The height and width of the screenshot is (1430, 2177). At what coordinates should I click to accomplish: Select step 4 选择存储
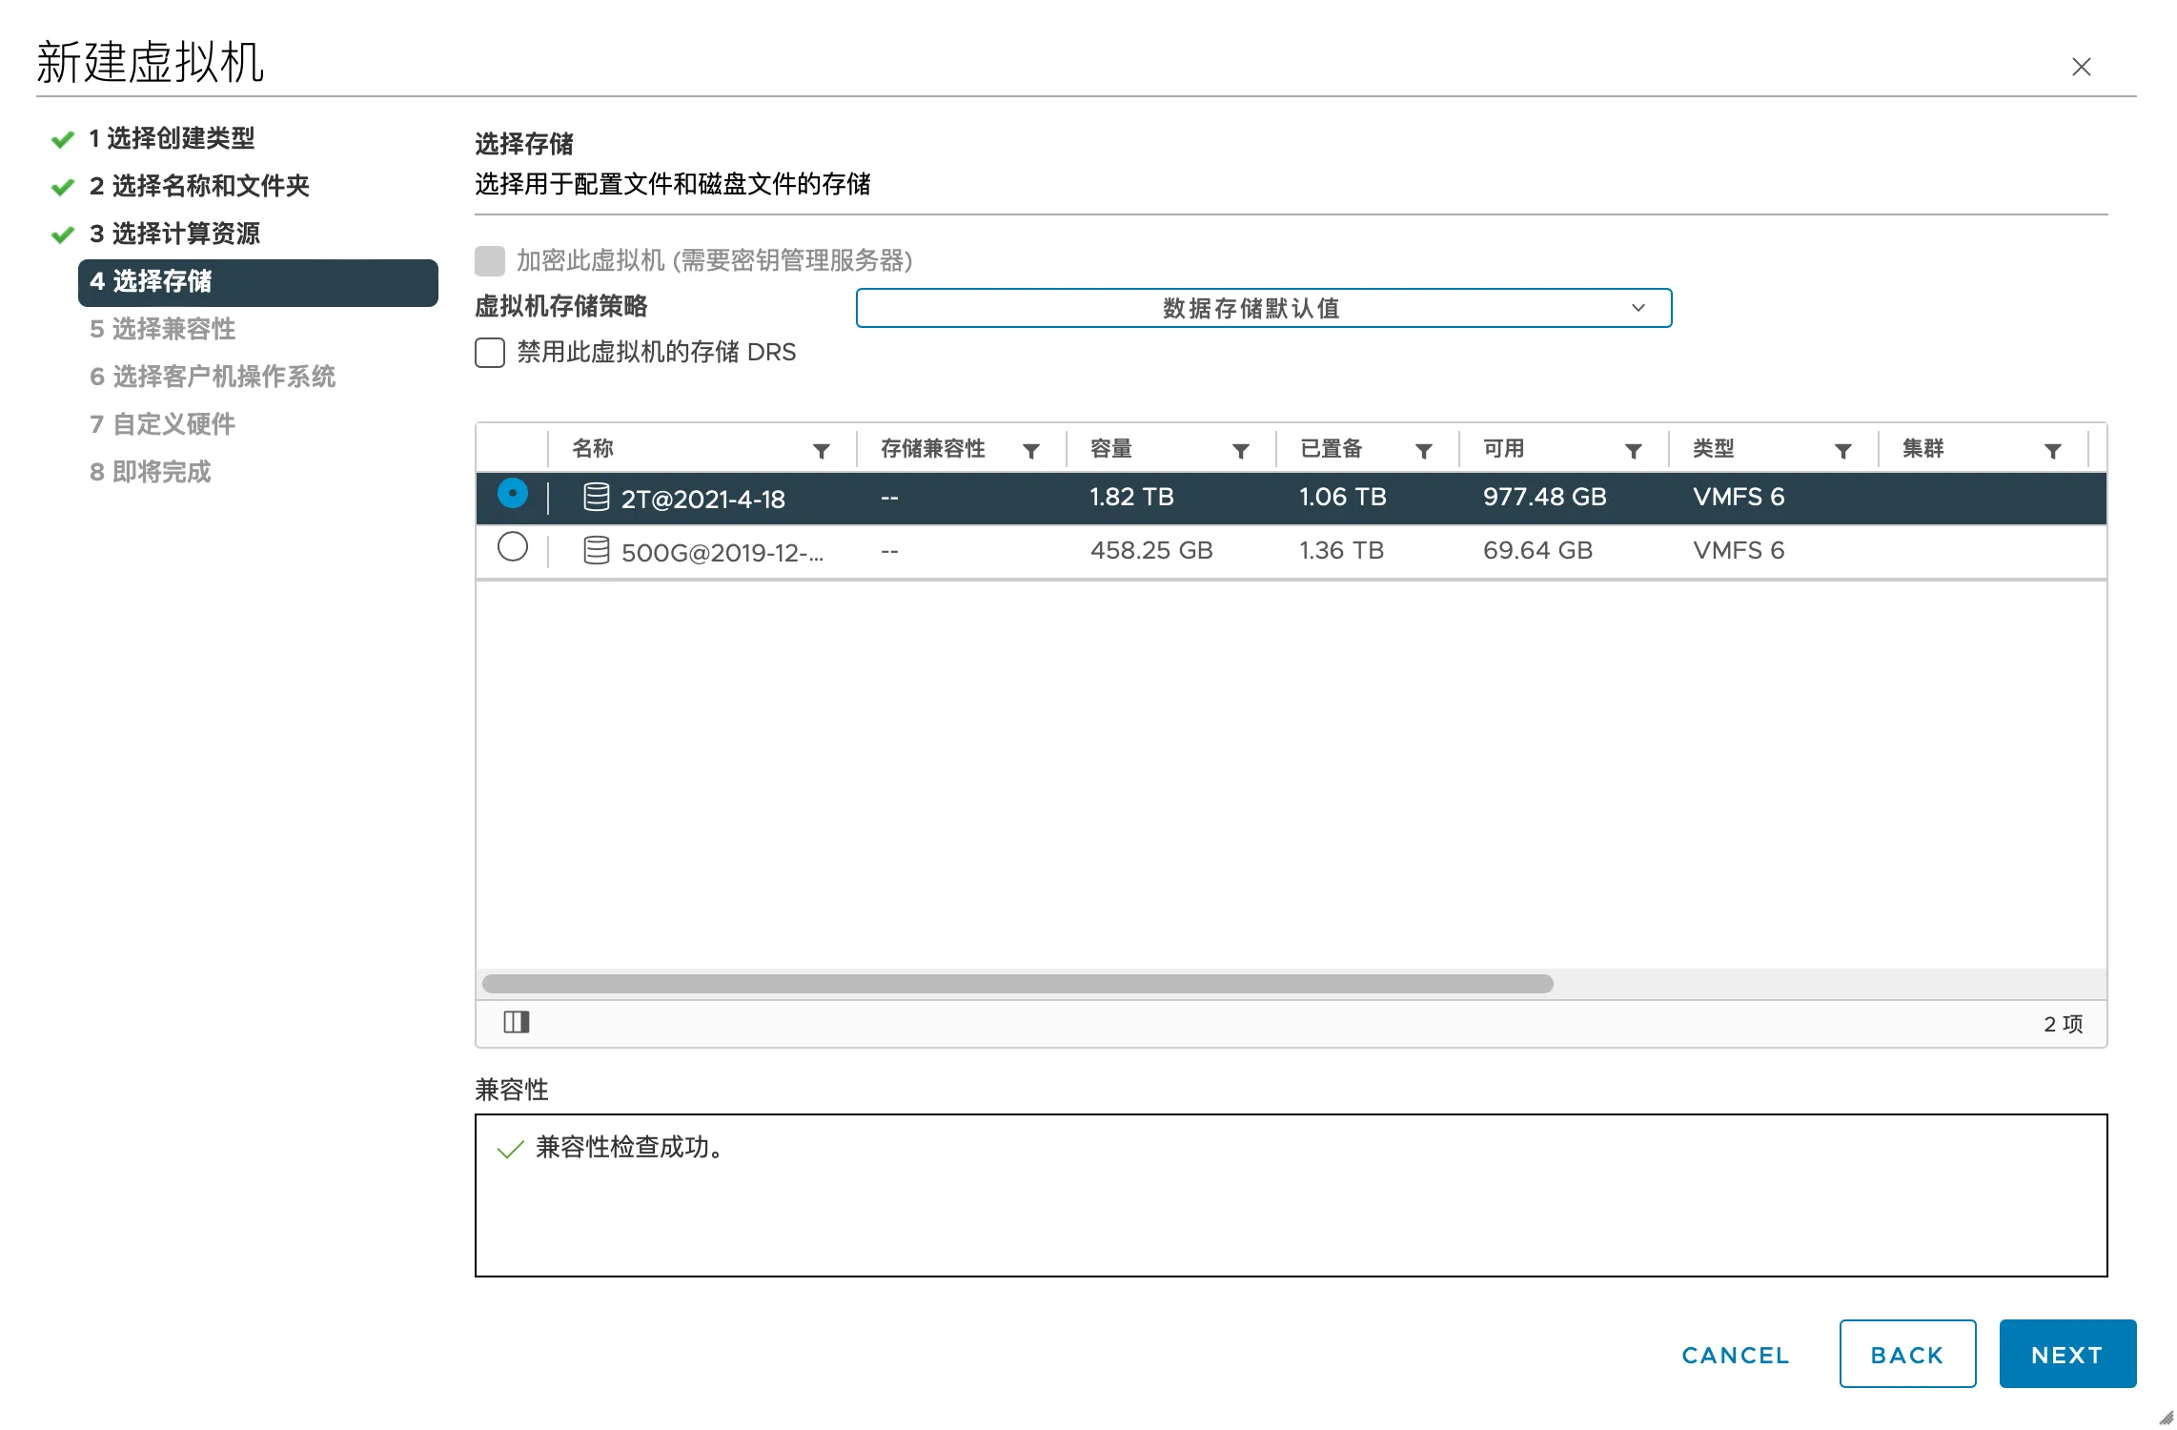pos(258,282)
